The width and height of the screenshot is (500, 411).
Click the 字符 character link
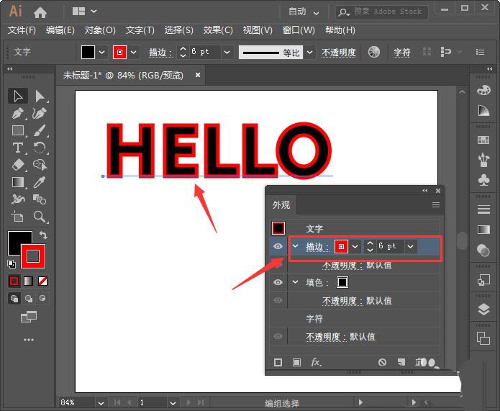[401, 53]
